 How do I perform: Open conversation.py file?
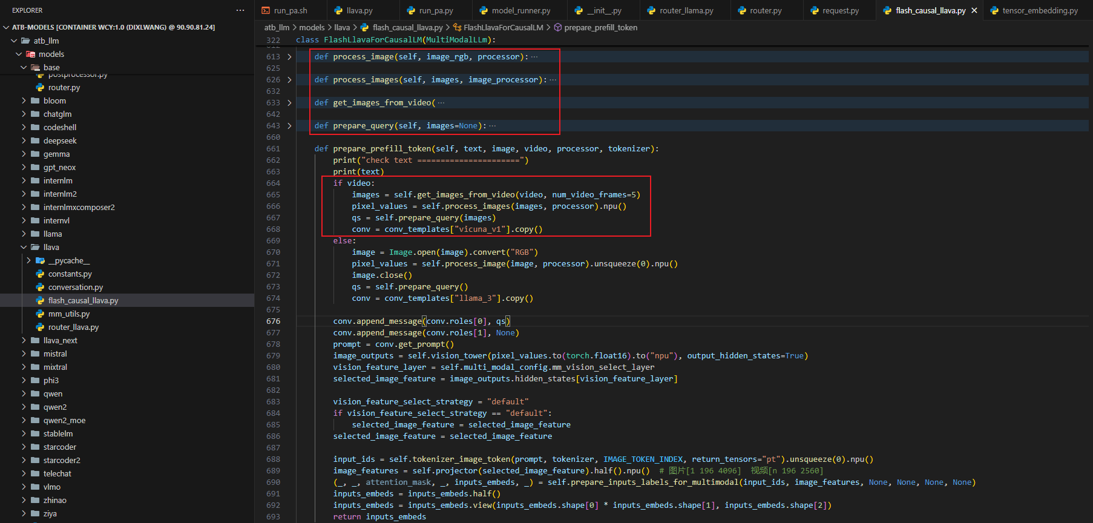pyautogui.click(x=75, y=287)
